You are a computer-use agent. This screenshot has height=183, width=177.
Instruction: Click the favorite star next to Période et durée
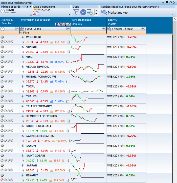coord(24,7)
